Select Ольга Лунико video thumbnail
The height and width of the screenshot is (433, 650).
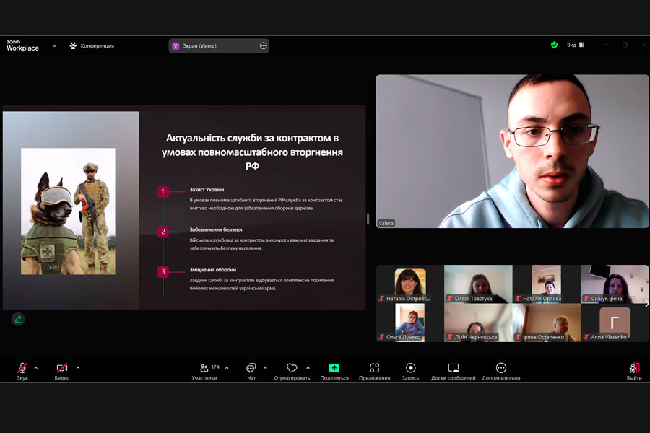(410, 323)
